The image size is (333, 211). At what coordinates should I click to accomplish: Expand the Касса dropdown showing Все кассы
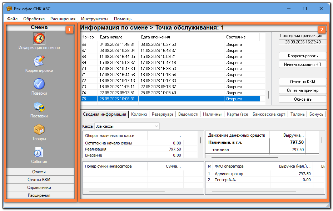pyautogui.click(x=127, y=126)
